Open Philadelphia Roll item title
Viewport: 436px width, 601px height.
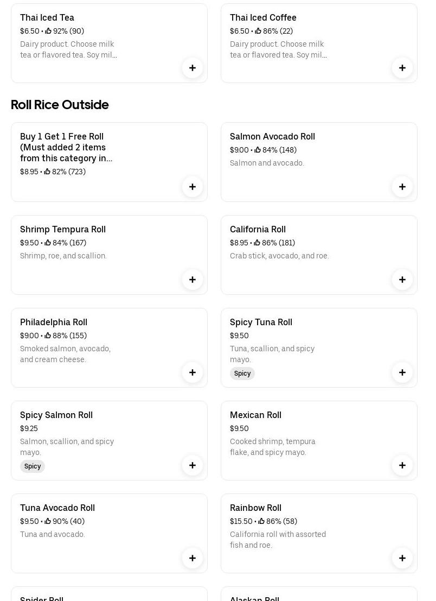point(54,322)
